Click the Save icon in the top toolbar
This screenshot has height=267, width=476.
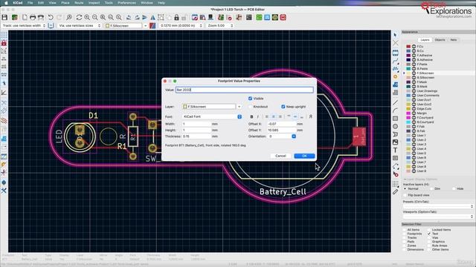point(4,18)
